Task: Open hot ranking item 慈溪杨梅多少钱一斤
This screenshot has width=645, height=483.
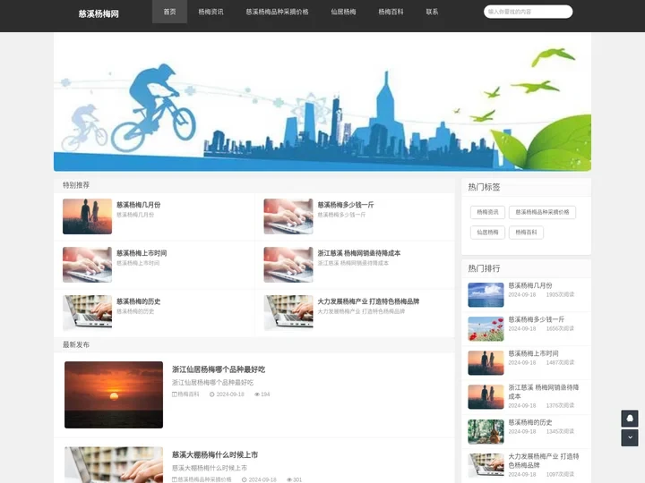Action: point(537,319)
